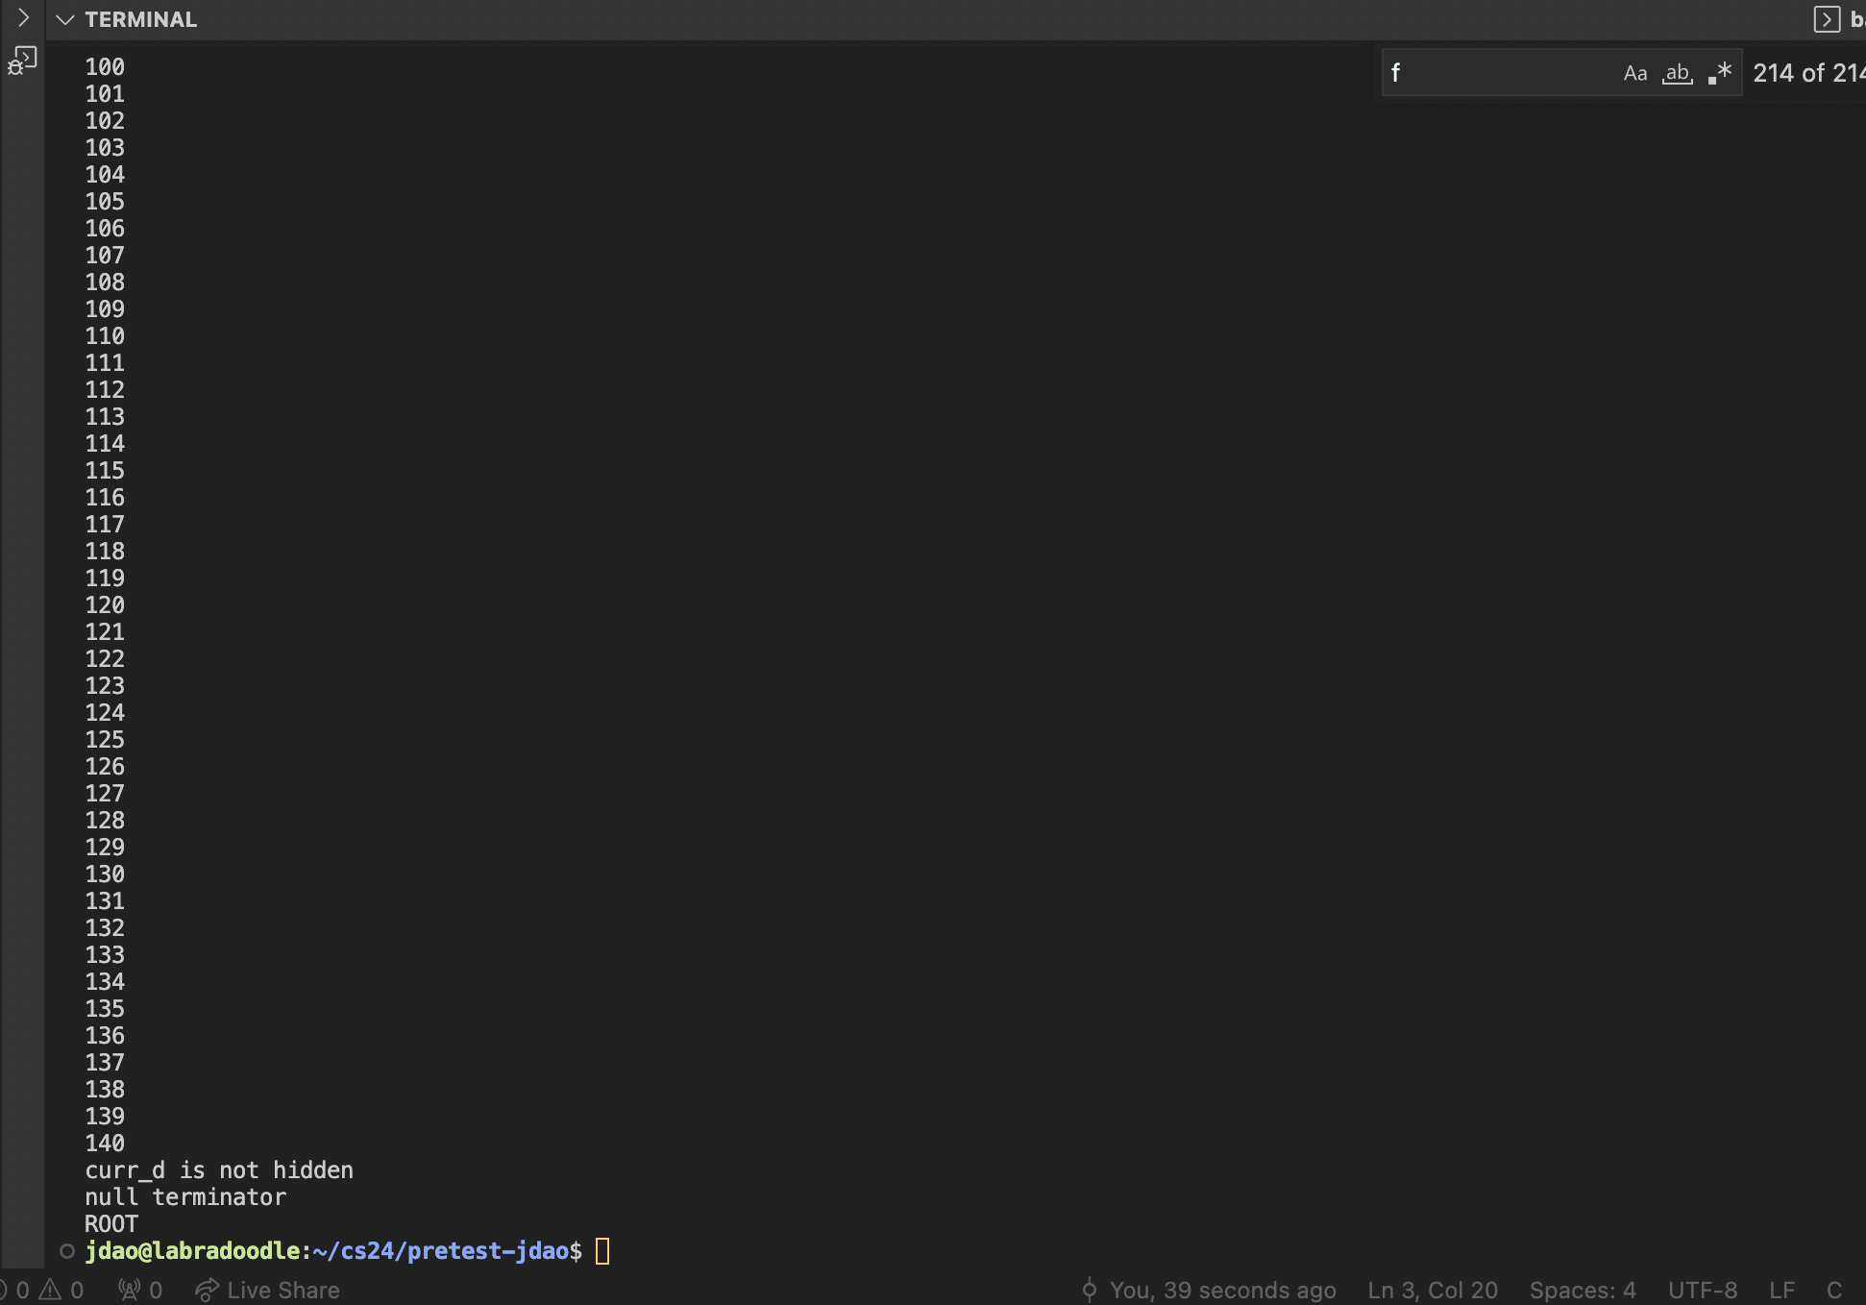Click the warnings triangle in status bar
This screenshot has height=1305, width=1866.
coord(50,1290)
